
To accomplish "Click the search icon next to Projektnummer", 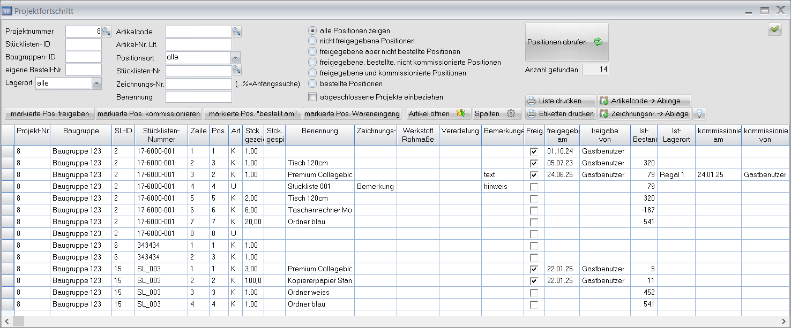I will (x=106, y=31).
